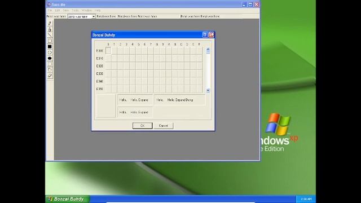Click the lower 'Hello. Expand' field
This screenshot has width=361, height=203.
(x=135, y=112)
